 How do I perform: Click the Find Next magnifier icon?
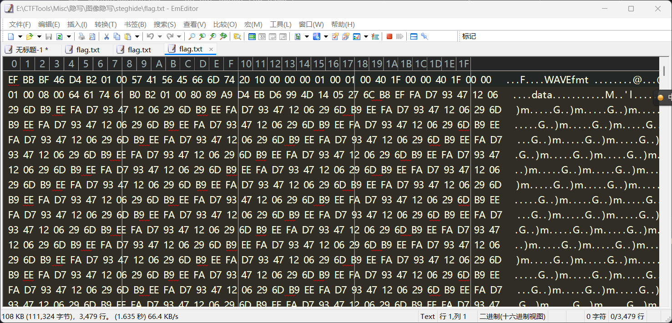point(212,36)
